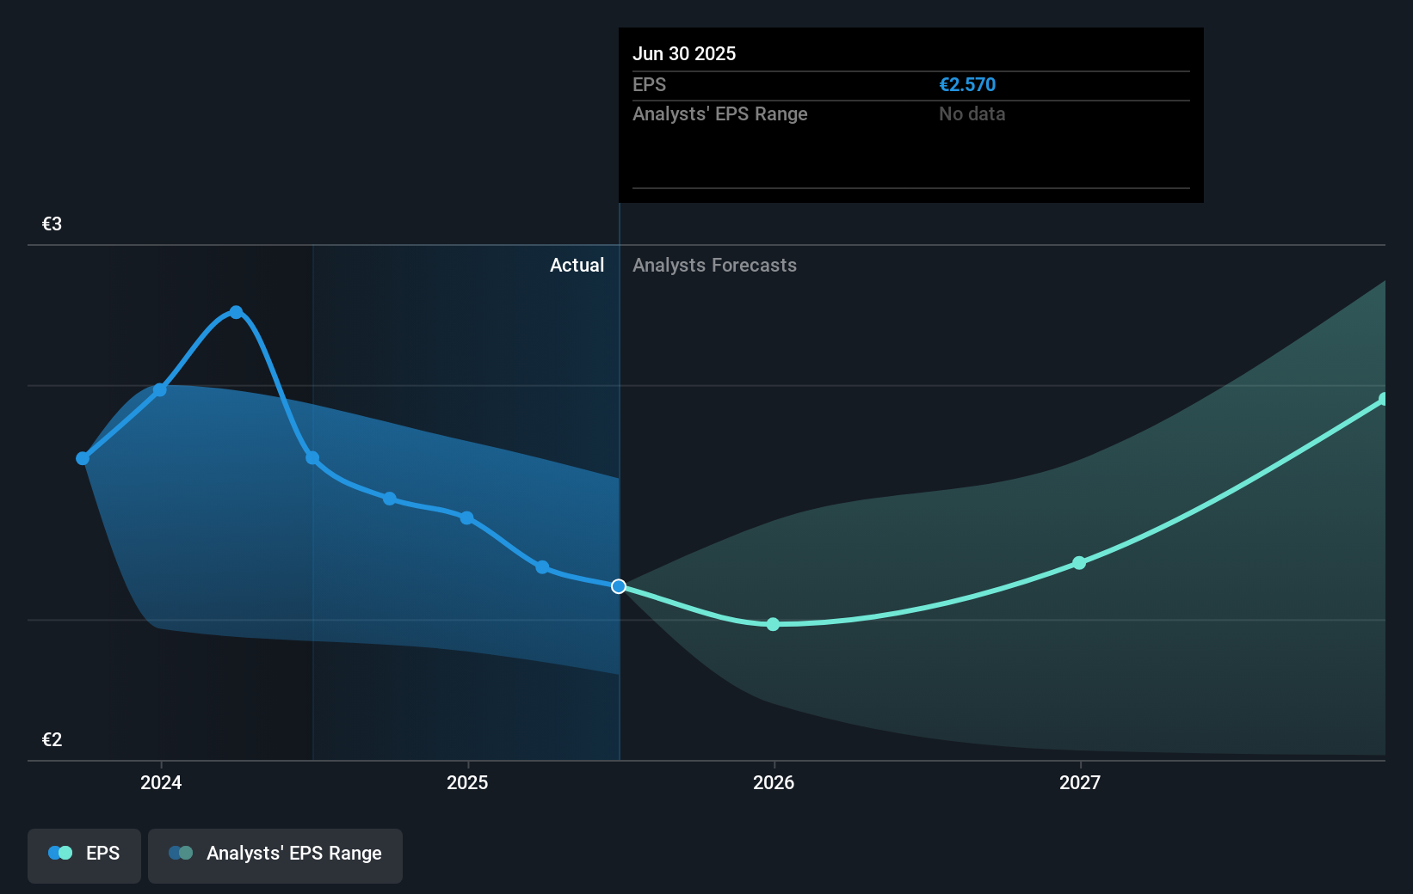Click the first EPS data point in late 2023
This screenshot has width=1413, height=894.
pyautogui.click(x=83, y=458)
